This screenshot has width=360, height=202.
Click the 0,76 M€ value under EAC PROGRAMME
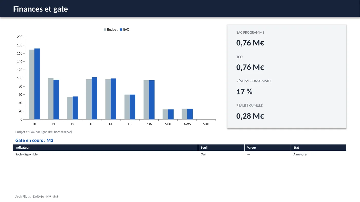click(x=250, y=43)
